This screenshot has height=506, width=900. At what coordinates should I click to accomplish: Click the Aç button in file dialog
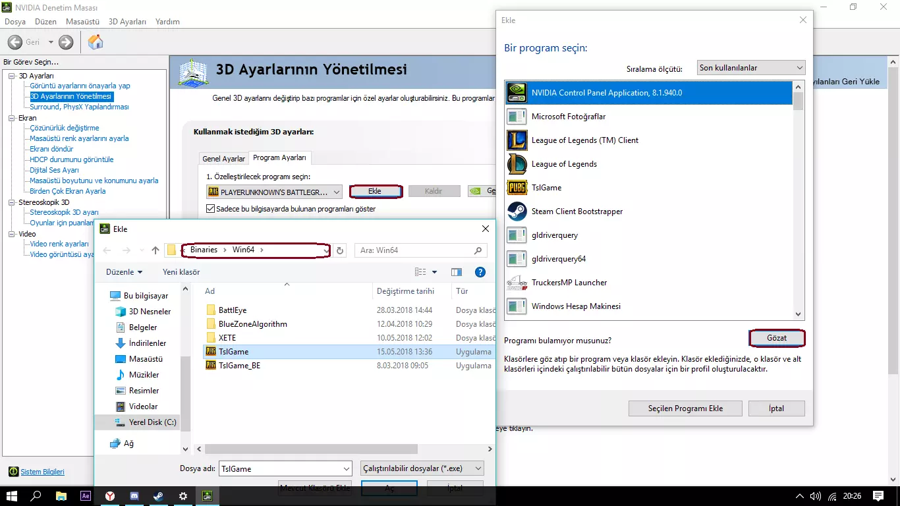tap(389, 488)
